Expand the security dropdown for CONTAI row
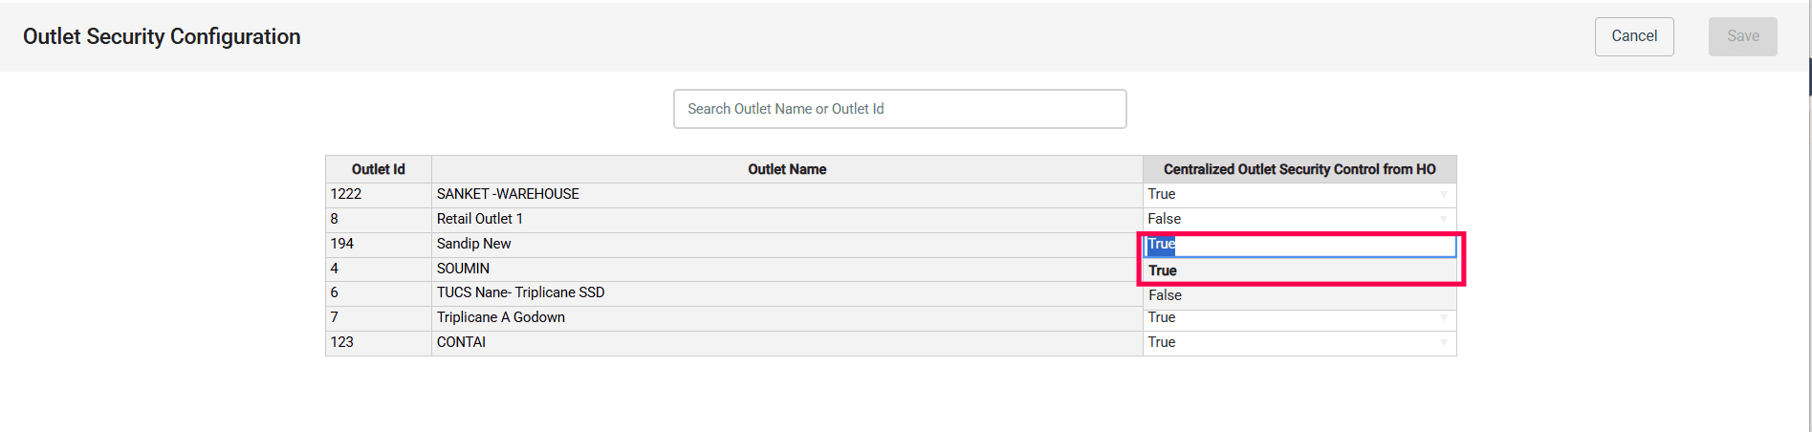1812x432 pixels. (1299, 342)
